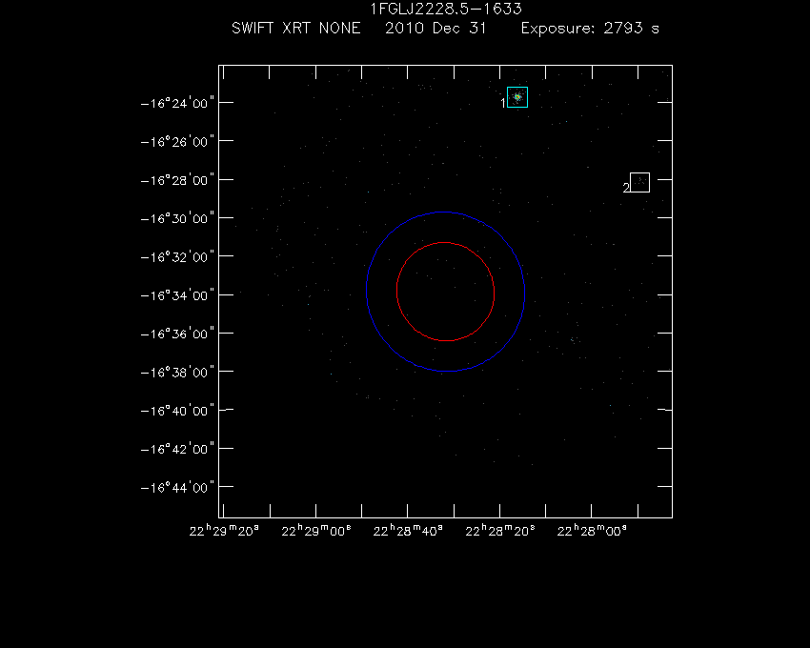Click declination label -16°26'00"
This screenshot has height=648, width=810.
(177, 142)
